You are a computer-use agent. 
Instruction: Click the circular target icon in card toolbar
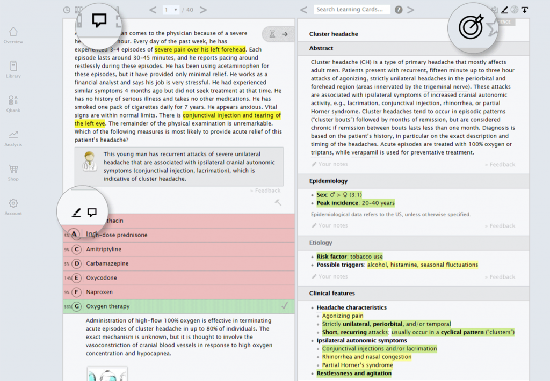[515, 10]
